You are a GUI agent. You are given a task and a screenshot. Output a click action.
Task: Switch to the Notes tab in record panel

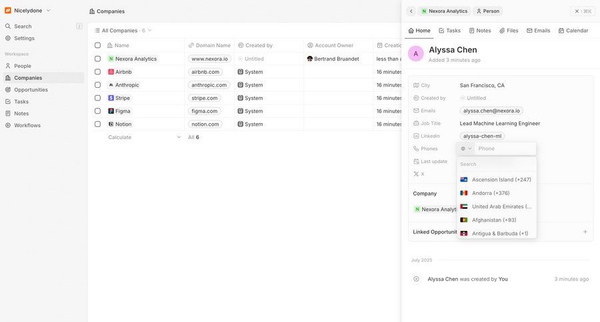[480, 31]
